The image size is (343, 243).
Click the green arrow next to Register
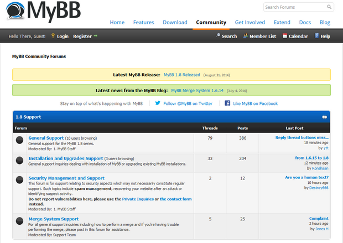point(96,36)
